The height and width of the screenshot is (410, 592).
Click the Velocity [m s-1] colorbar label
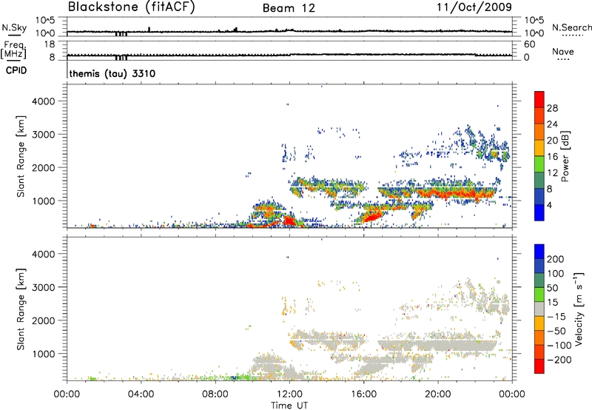pyautogui.click(x=578, y=309)
